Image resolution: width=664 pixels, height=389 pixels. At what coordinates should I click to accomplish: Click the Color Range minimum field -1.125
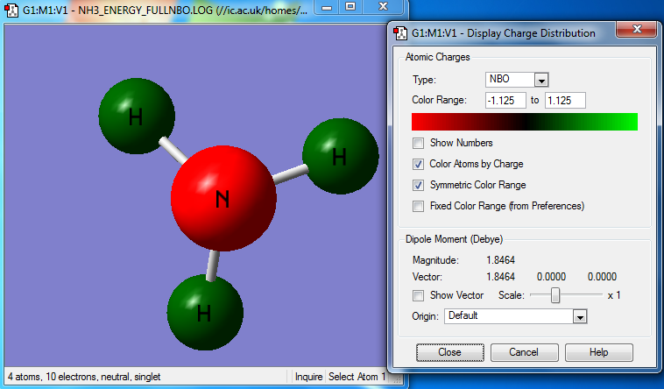(505, 101)
